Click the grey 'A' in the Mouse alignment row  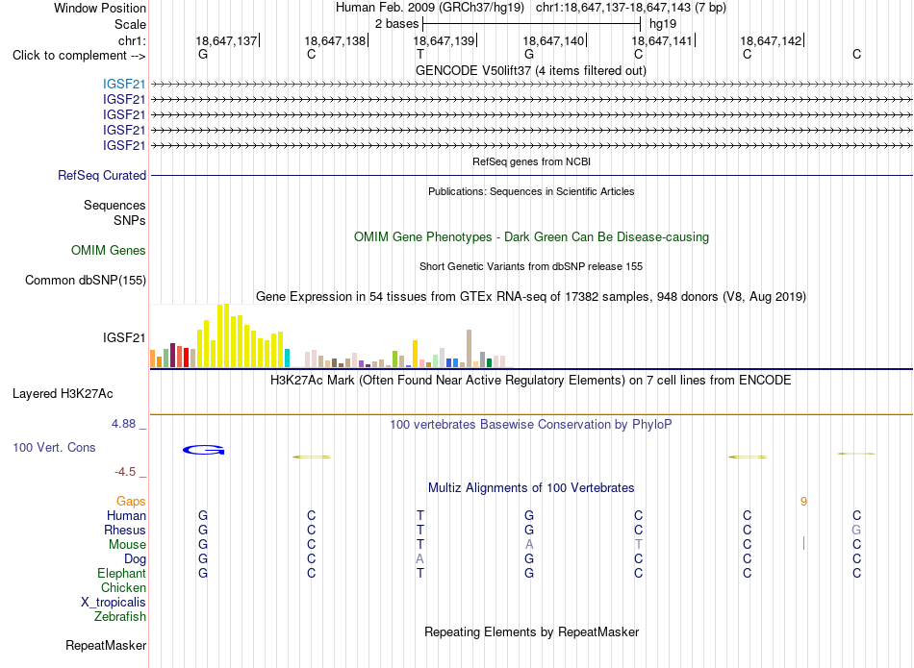click(529, 545)
